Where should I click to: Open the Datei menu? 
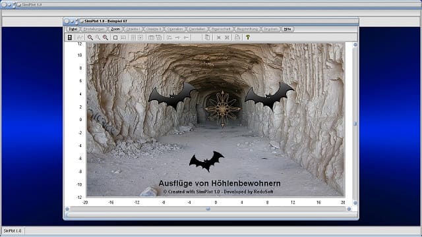(x=73, y=29)
